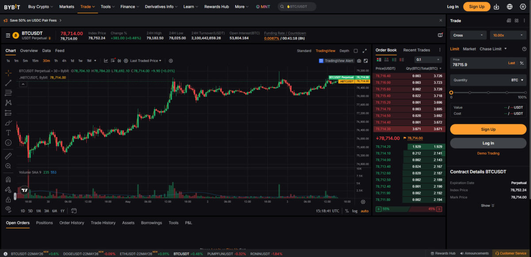Screen dimensions: 531x257
Task: Open chart settings gear icon
Action: click(126, 60)
